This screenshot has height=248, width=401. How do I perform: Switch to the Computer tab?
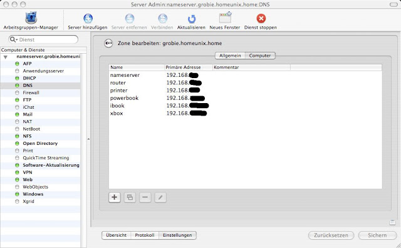pyautogui.click(x=260, y=56)
